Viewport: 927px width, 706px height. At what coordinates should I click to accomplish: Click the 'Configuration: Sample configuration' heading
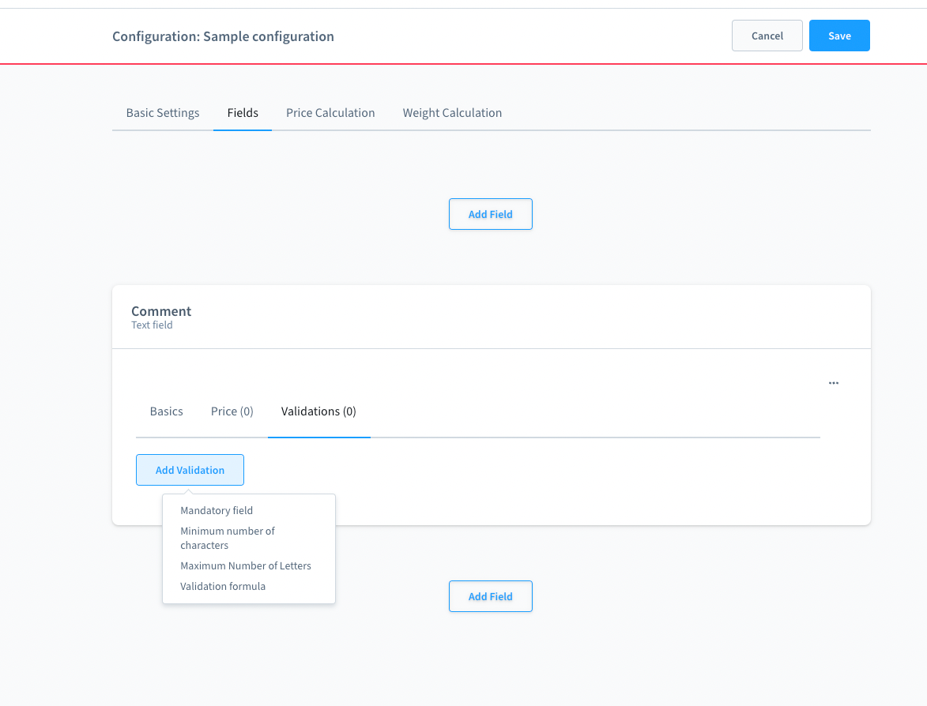(223, 36)
